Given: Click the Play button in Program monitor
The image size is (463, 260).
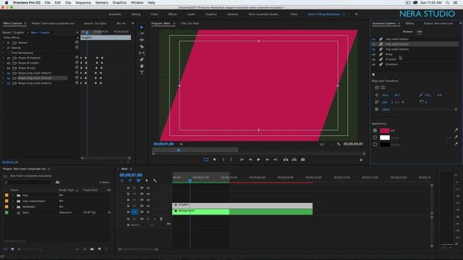Looking at the screenshot, I should pos(258,160).
